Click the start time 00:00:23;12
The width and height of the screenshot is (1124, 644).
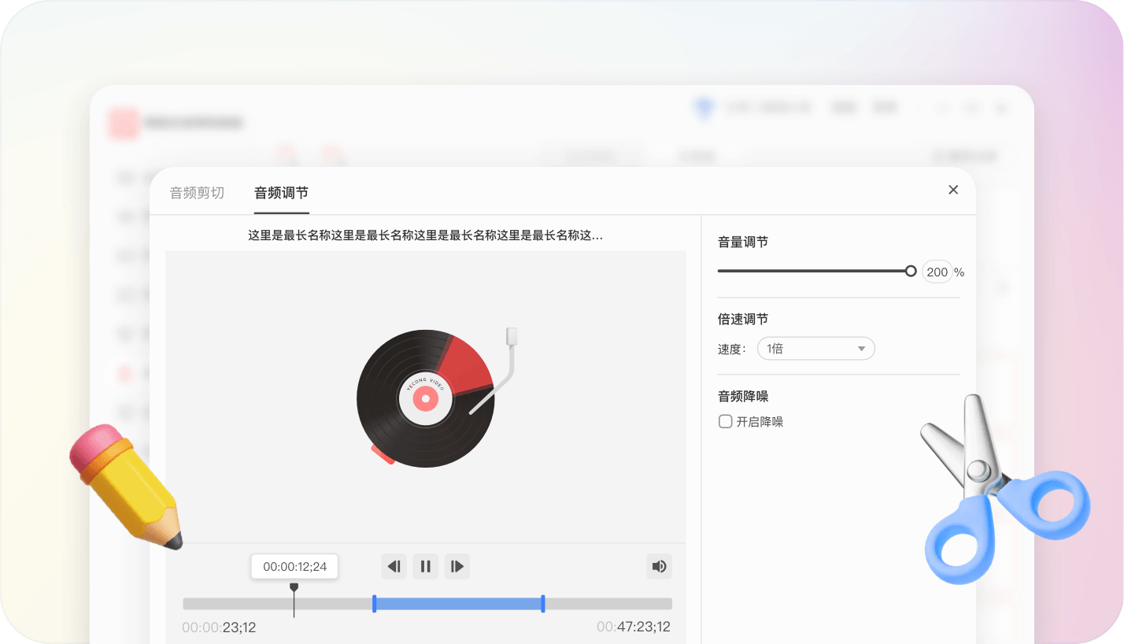coord(219,627)
